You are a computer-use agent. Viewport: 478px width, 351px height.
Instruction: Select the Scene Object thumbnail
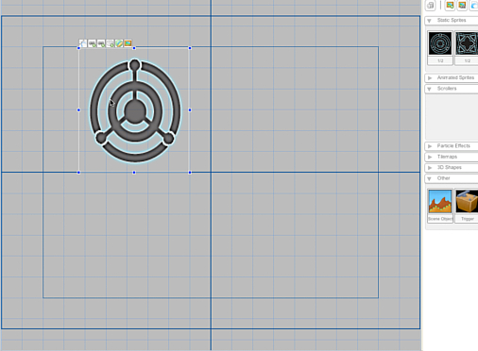[x=440, y=202]
